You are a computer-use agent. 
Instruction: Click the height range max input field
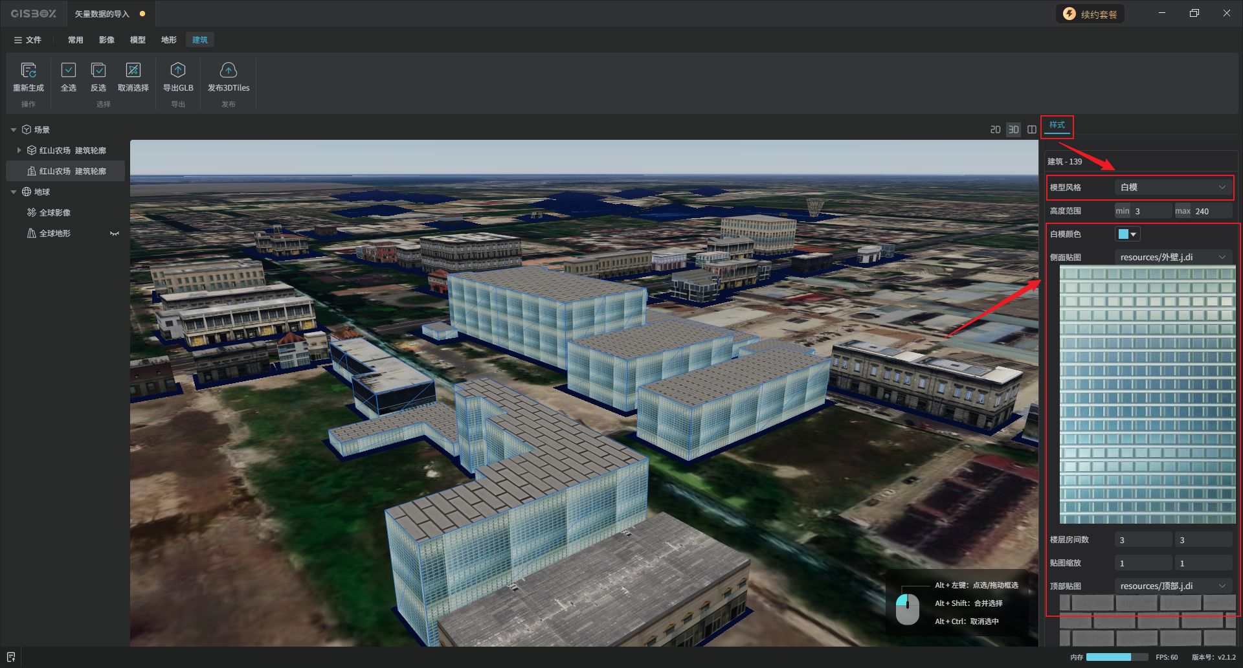[x=1212, y=212]
